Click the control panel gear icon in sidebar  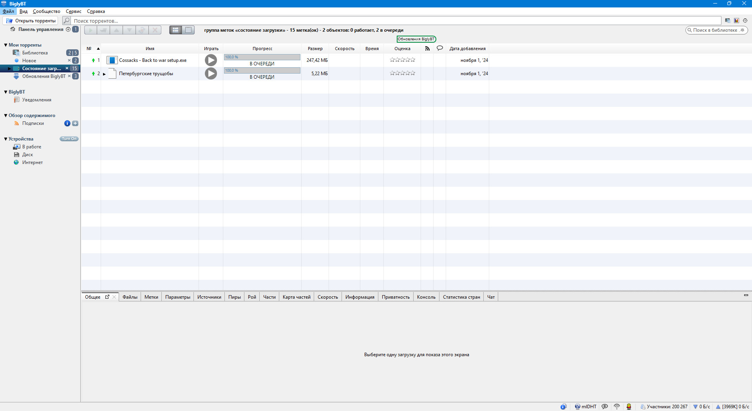[x=68, y=29]
